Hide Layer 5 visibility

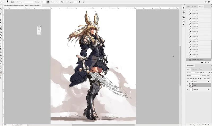pos(188,85)
